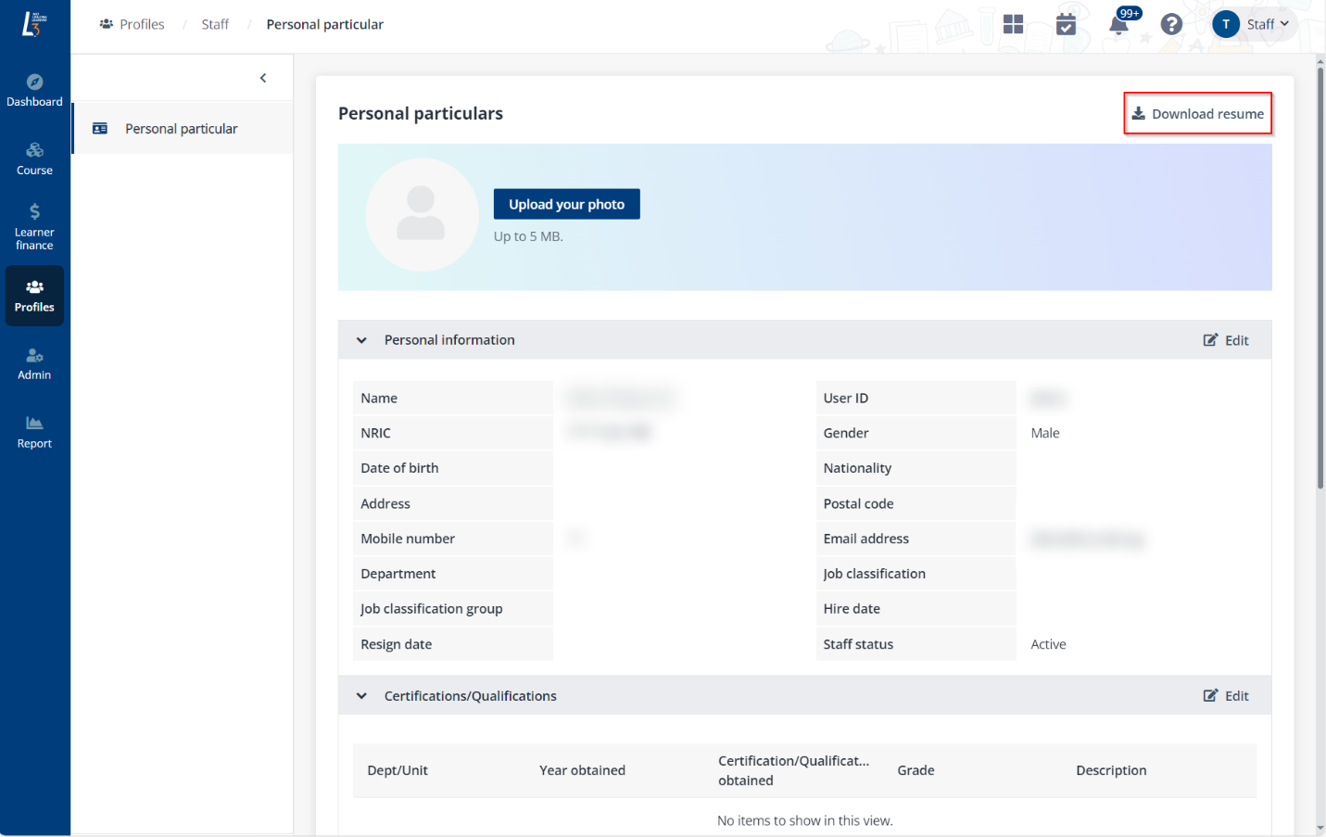Collapse the Personal information section
This screenshot has width=1326, height=837.
[x=360, y=340]
